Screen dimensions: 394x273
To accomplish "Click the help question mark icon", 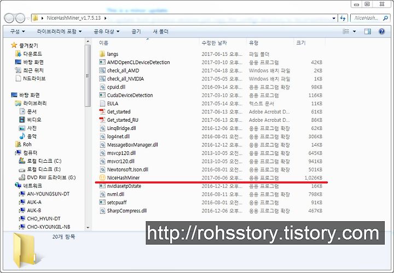I will pyautogui.click(x=382, y=31).
